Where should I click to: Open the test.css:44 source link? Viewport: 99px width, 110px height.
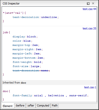(x=89, y=9)
